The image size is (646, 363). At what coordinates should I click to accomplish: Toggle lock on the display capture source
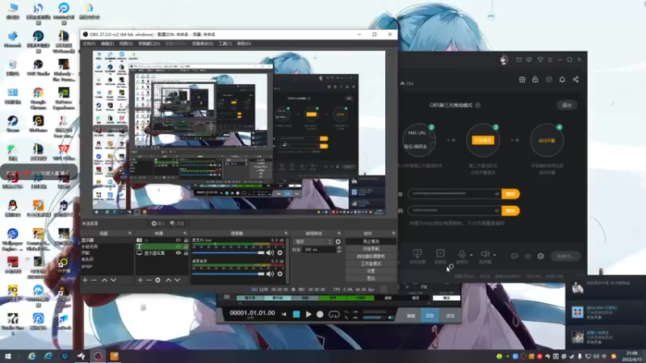[x=186, y=253]
